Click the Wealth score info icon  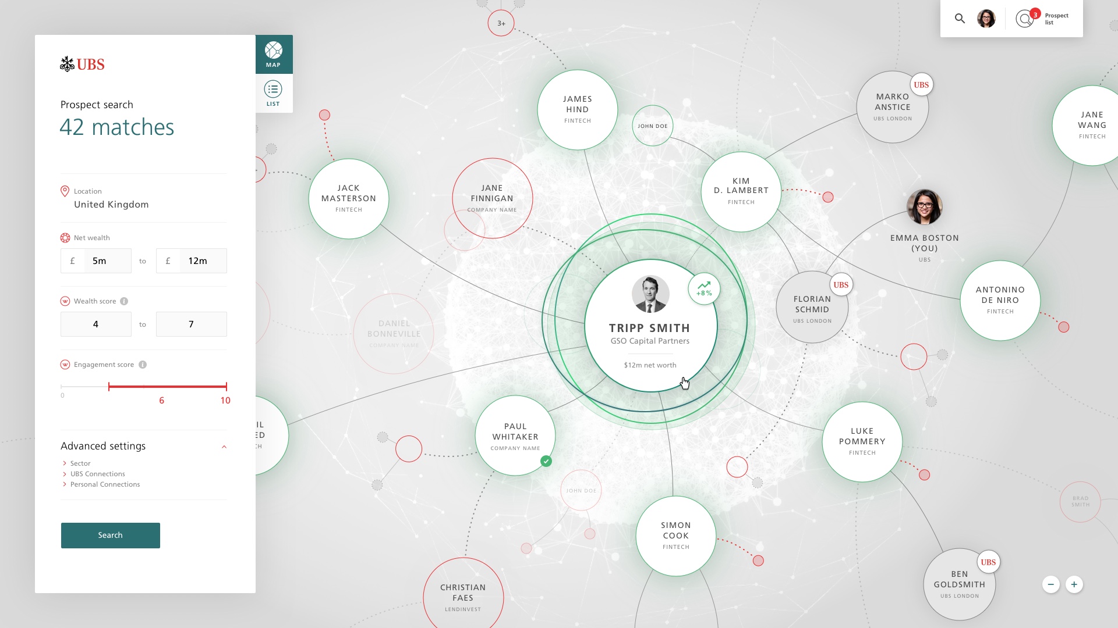[x=124, y=301]
